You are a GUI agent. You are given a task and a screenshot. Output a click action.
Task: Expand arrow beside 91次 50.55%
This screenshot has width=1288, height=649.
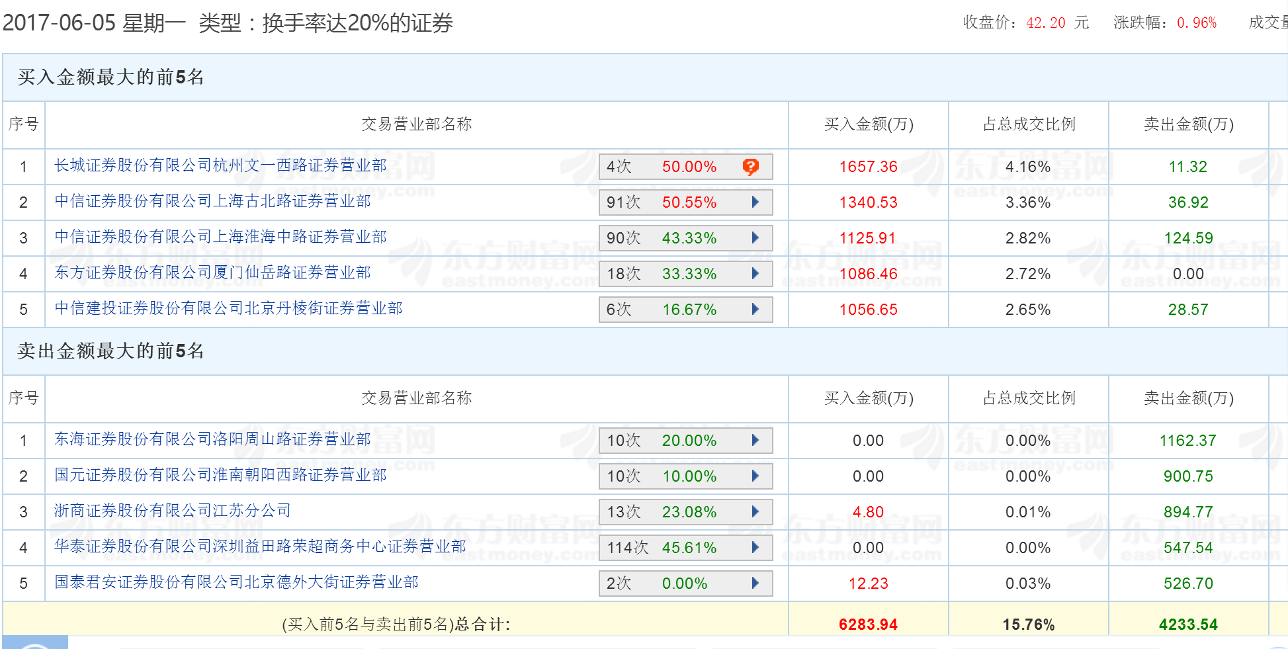[755, 202]
